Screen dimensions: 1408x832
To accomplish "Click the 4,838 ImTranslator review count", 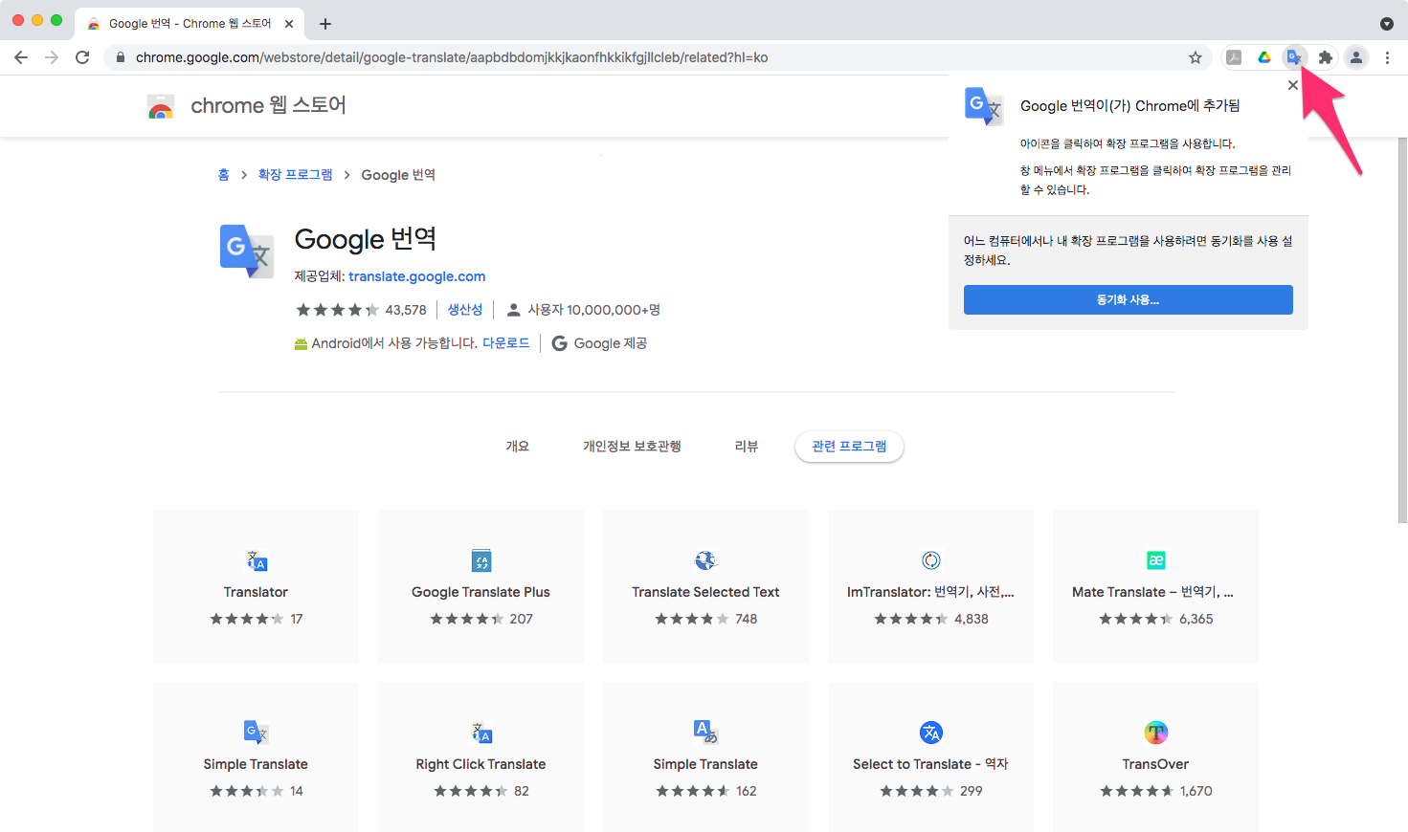I will [x=972, y=619].
